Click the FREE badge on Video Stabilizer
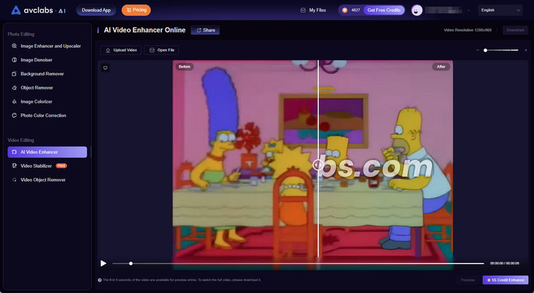The height and width of the screenshot is (293, 534). click(x=61, y=166)
